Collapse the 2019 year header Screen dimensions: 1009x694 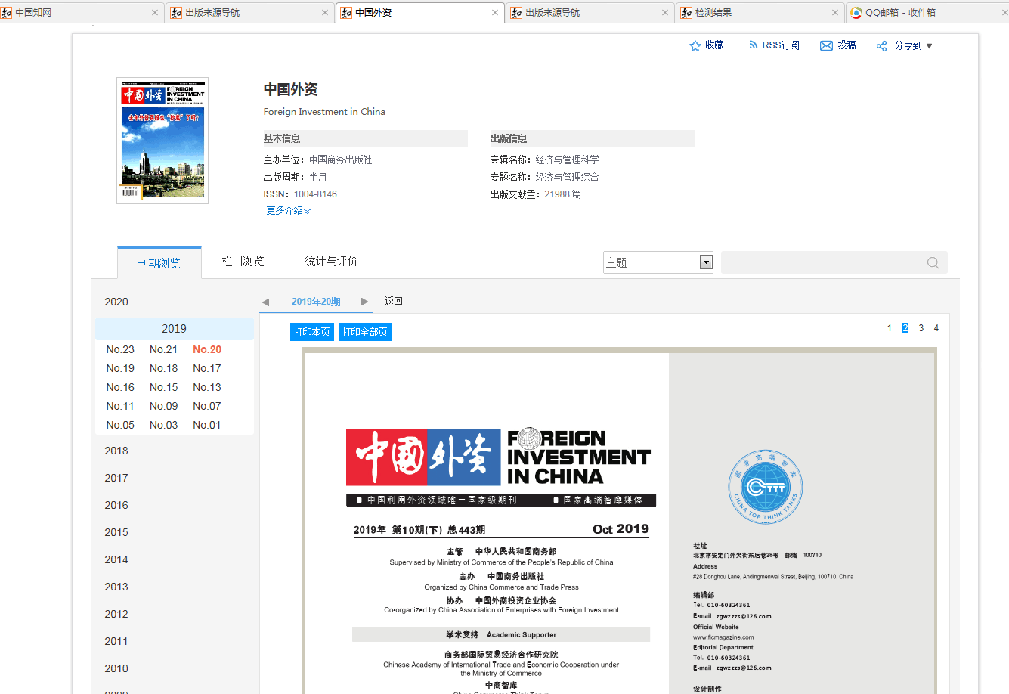point(174,329)
